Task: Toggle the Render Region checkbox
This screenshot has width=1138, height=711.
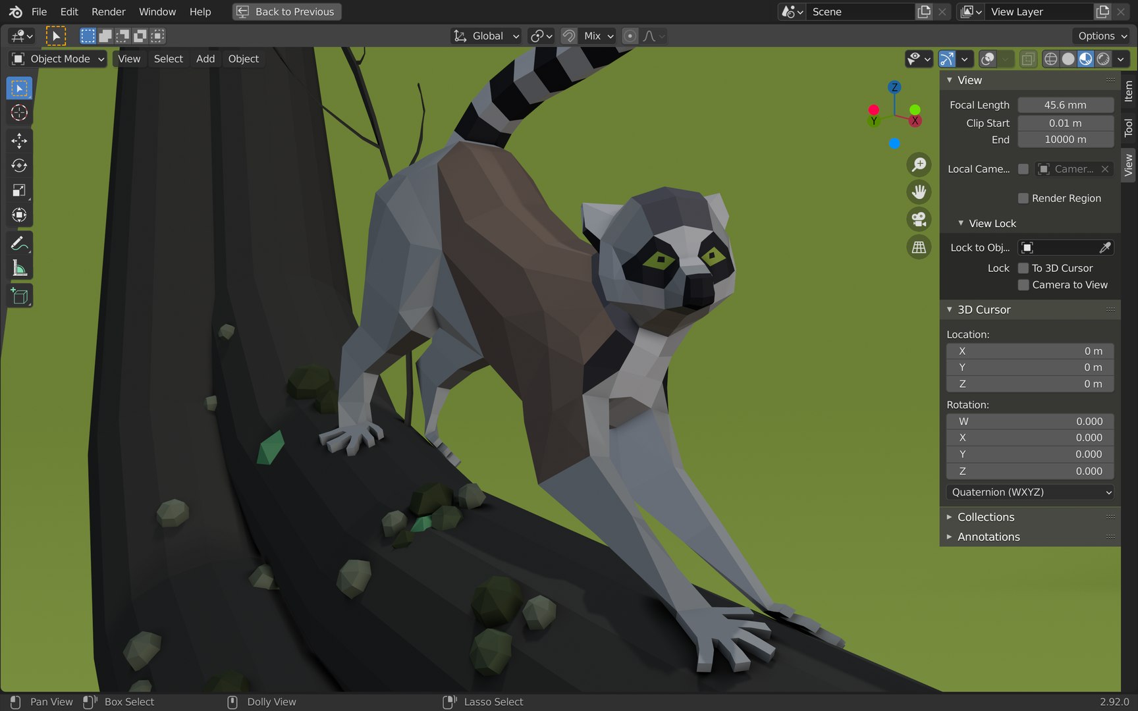Action: pos(1023,198)
